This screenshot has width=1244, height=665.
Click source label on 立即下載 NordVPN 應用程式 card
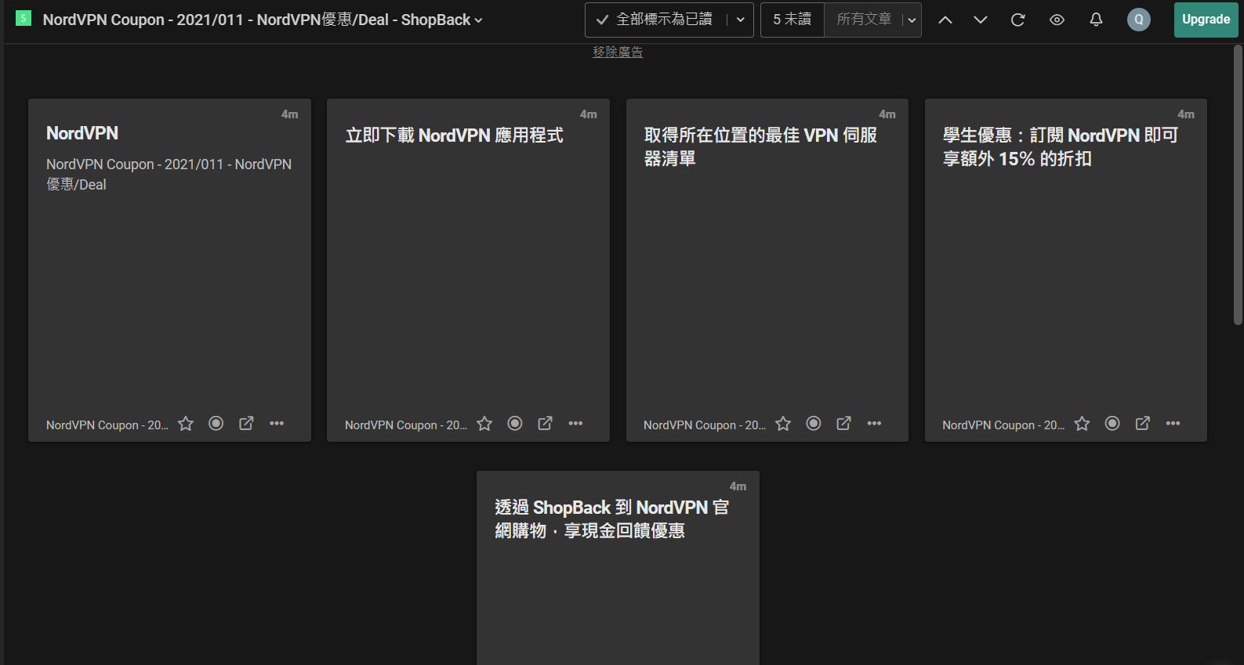pos(405,425)
